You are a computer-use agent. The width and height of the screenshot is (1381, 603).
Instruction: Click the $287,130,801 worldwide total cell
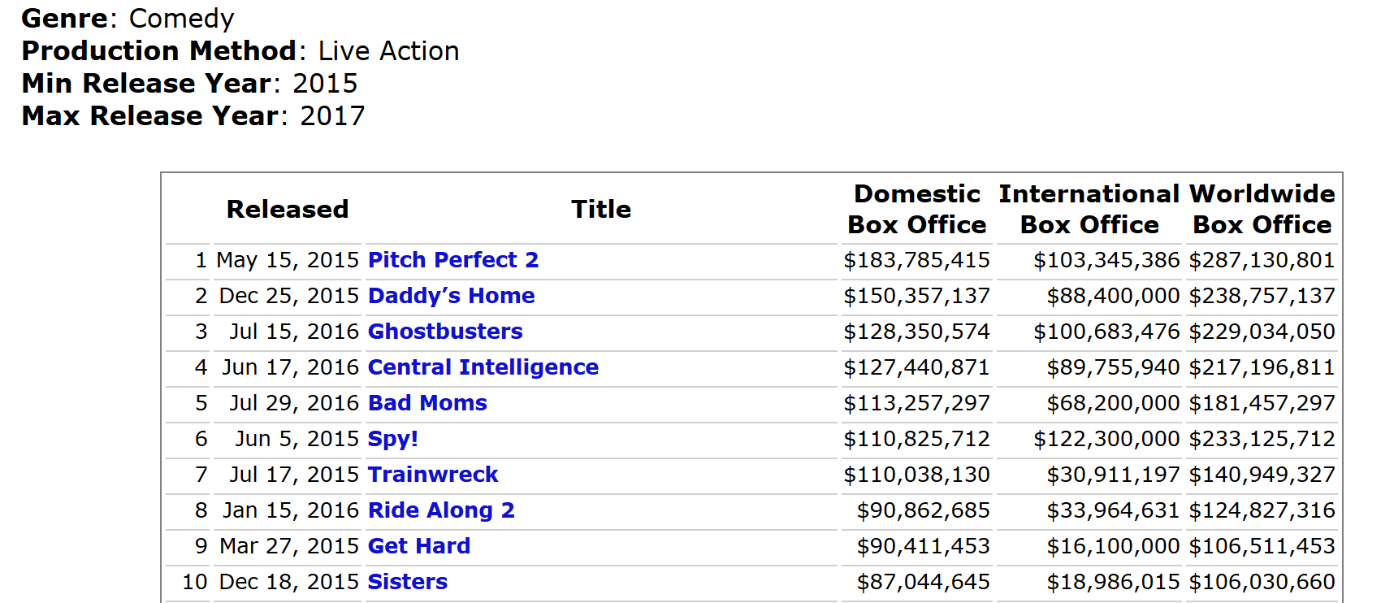pyautogui.click(x=1262, y=260)
